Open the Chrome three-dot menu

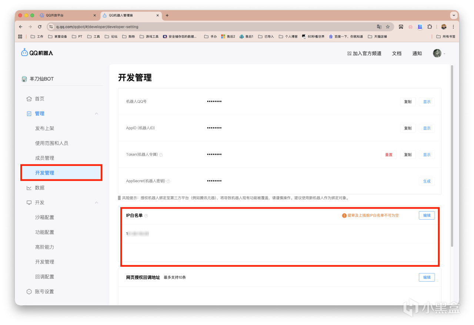tap(453, 27)
